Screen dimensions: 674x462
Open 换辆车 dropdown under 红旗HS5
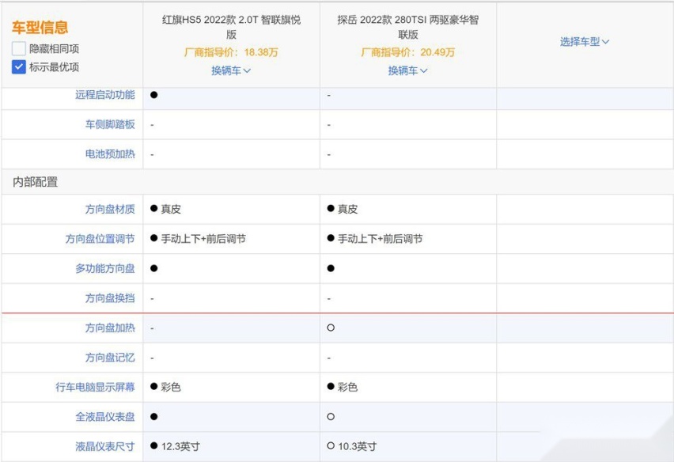231,70
